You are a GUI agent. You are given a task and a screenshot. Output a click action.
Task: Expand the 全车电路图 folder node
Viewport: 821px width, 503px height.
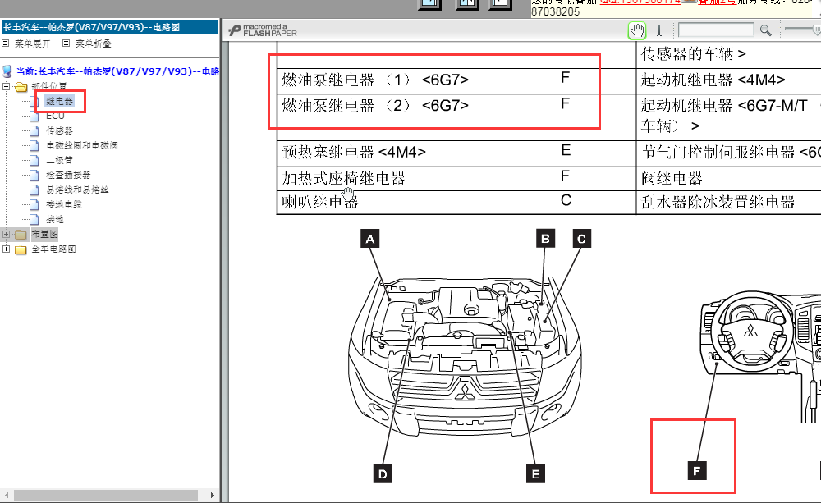[7, 249]
